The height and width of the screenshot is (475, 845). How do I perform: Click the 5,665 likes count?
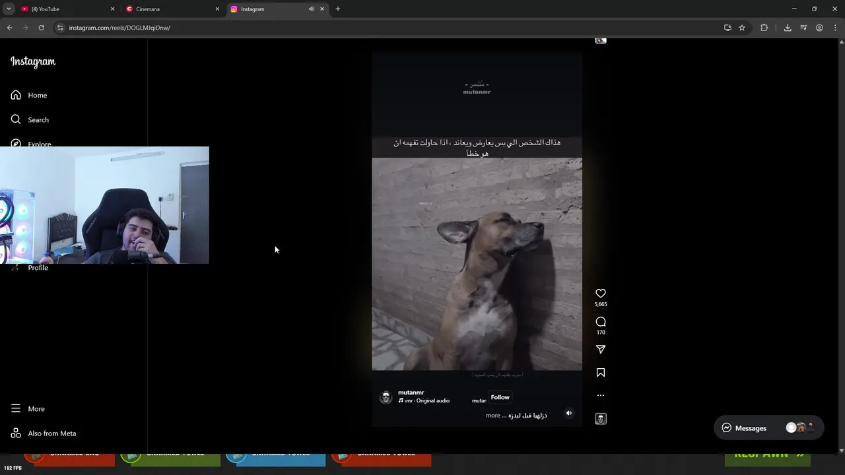601,304
